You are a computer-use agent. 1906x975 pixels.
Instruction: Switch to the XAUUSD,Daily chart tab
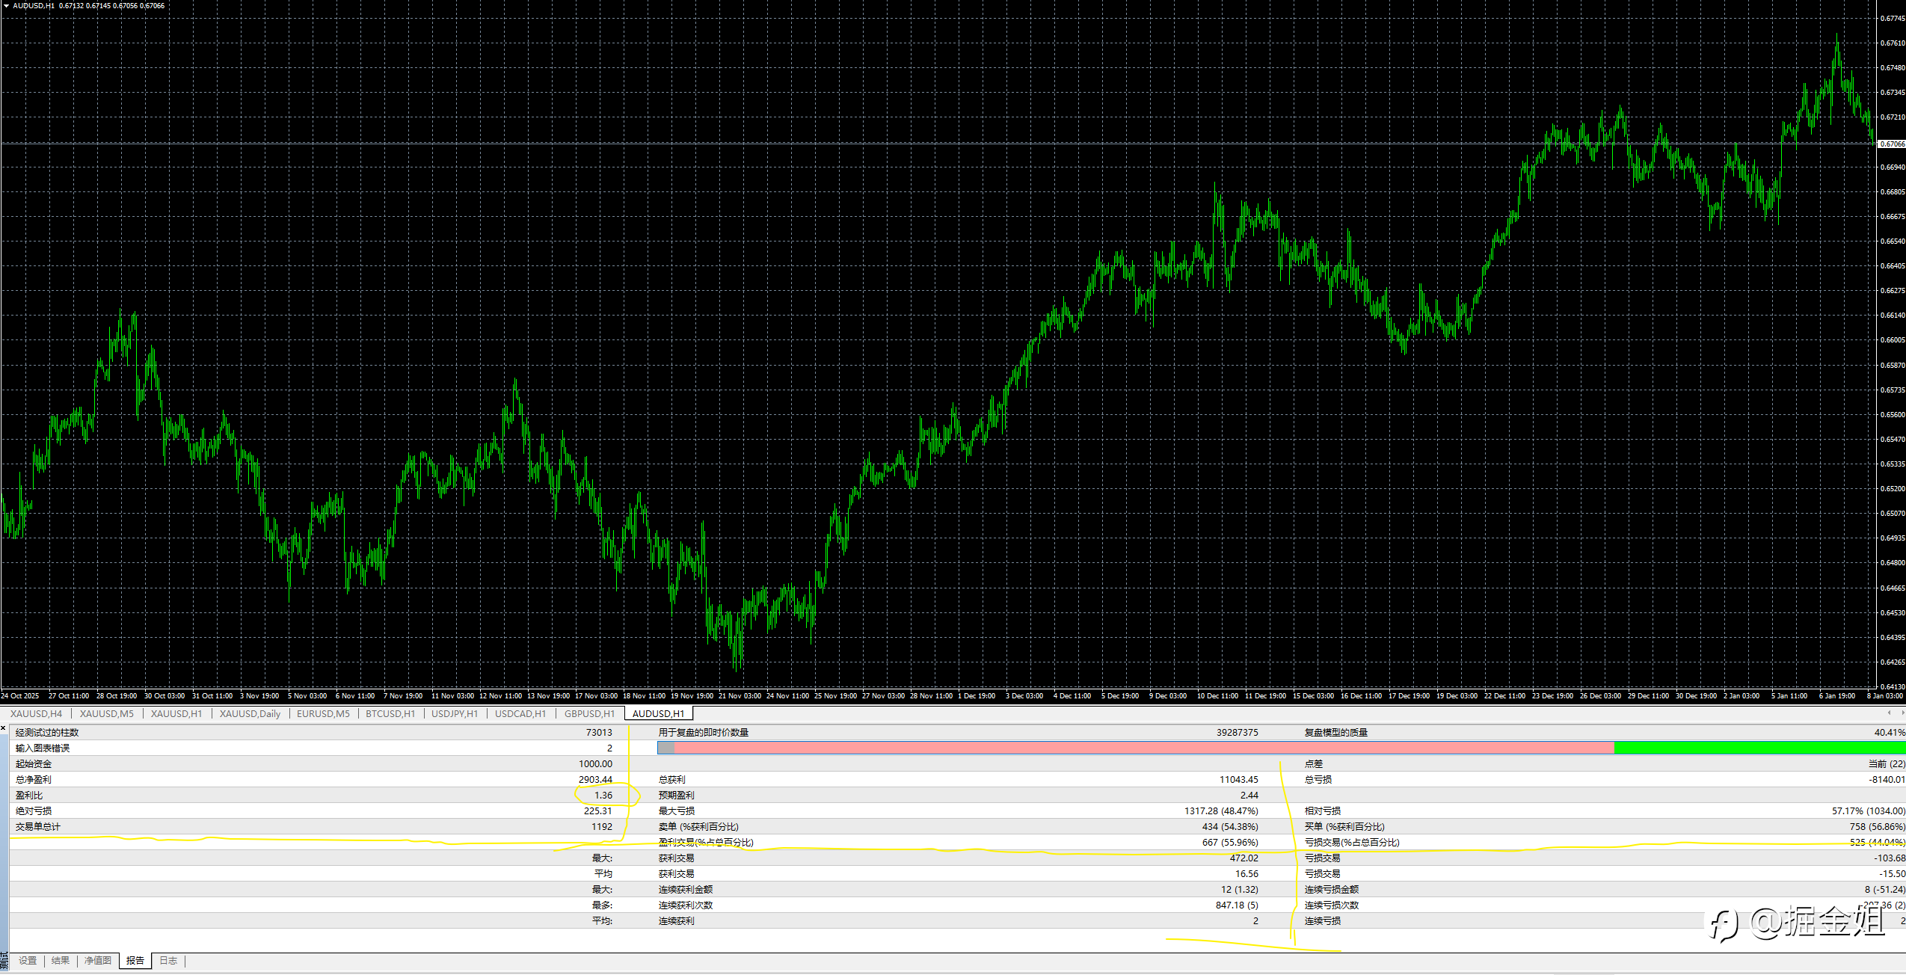point(250,713)
